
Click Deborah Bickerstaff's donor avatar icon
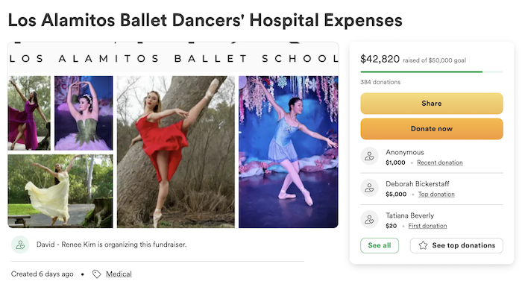click(x=370, y=188)
